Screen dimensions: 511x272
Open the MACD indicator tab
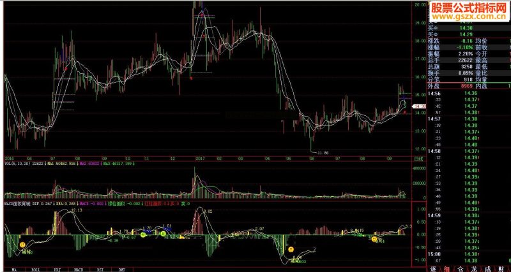79,269
